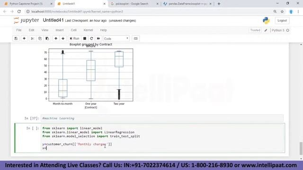303x170 pixels.
Task: Bookmark this page with the star icon
Action: pyautogui.click(x=282, y=11)
